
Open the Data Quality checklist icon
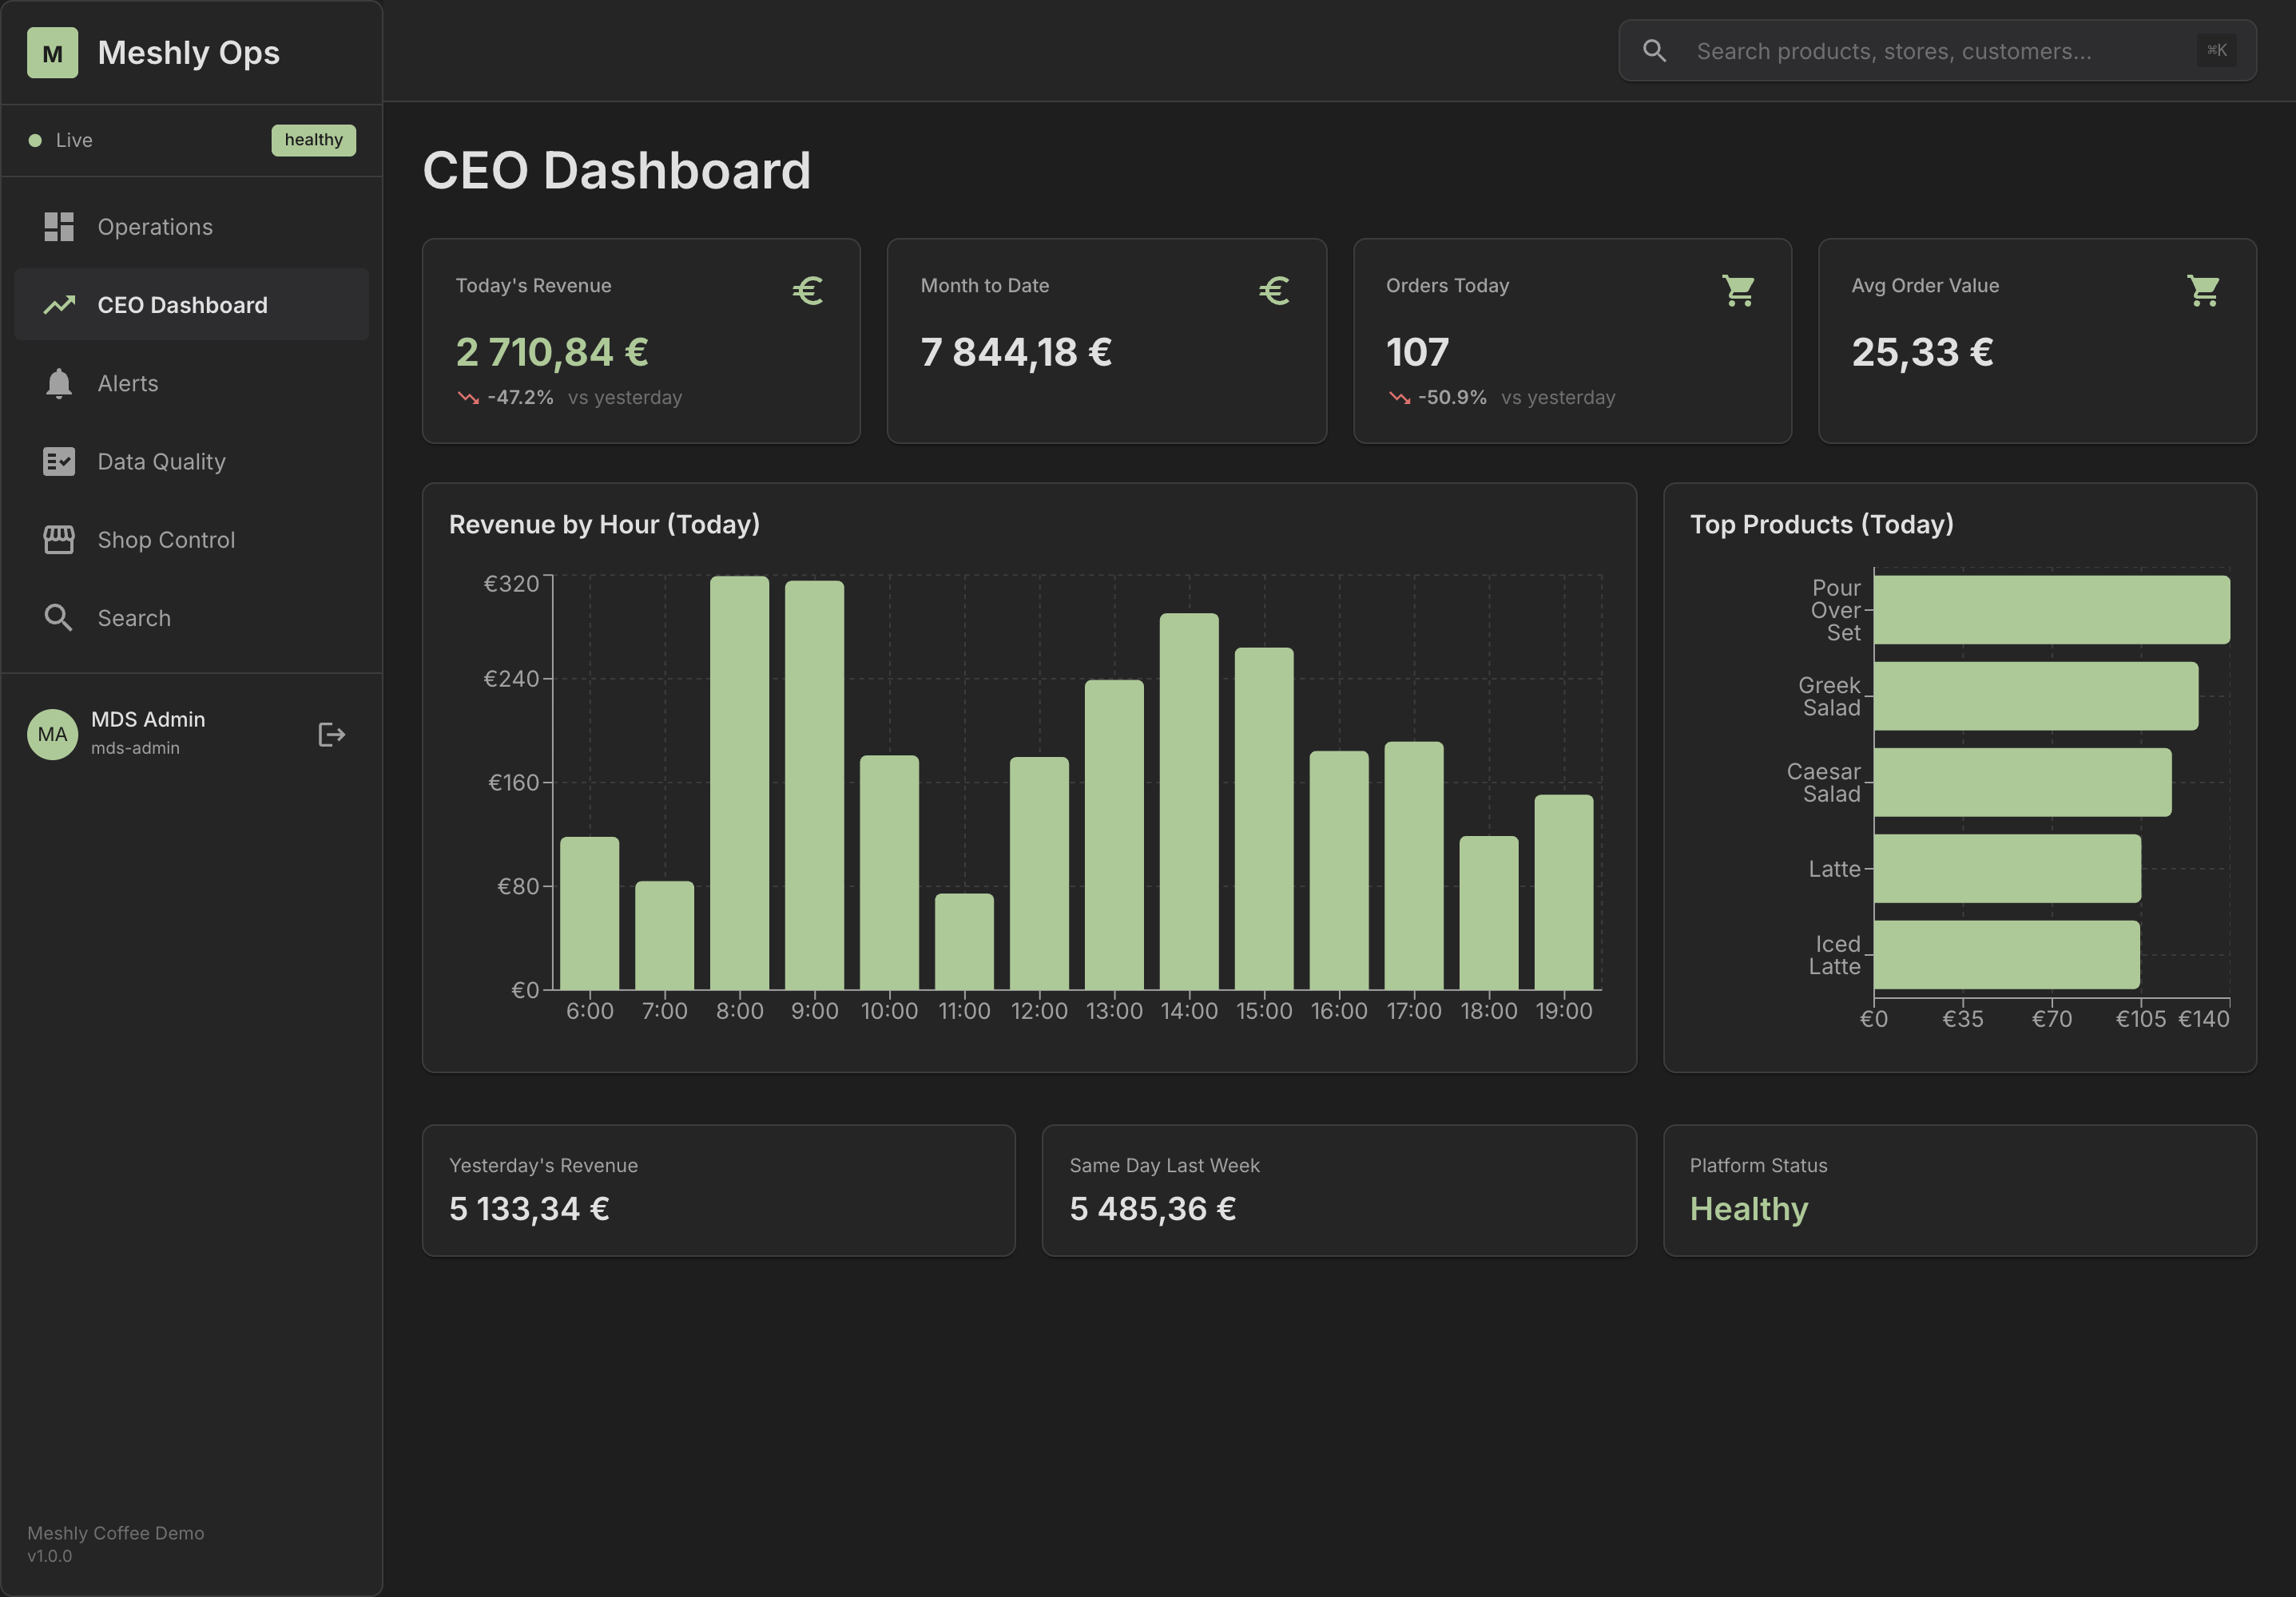59,461
